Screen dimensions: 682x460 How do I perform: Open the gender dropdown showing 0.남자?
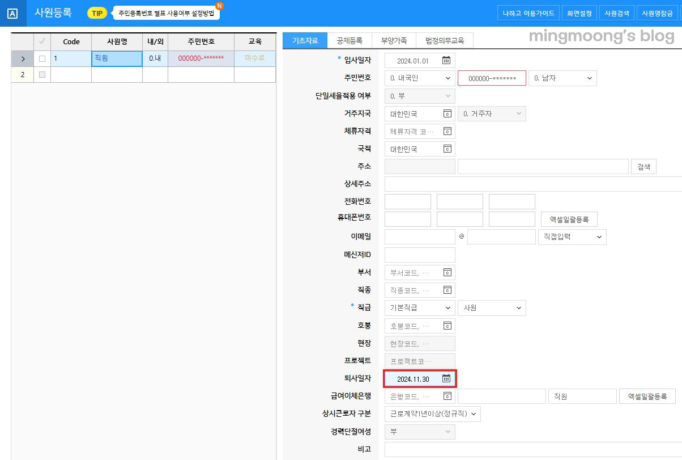562,78
